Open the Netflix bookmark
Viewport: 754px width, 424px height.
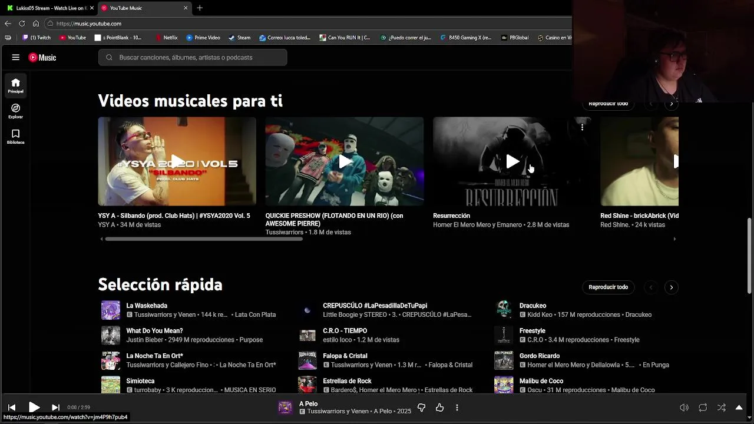point(167,38)
